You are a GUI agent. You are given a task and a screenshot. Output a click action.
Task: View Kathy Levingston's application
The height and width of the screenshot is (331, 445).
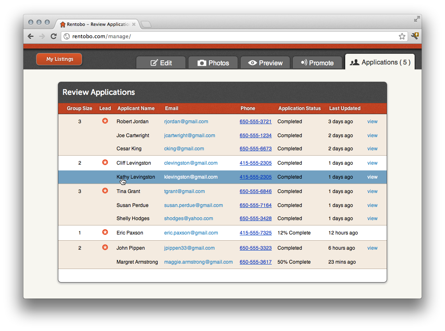(x=372, y=177)
